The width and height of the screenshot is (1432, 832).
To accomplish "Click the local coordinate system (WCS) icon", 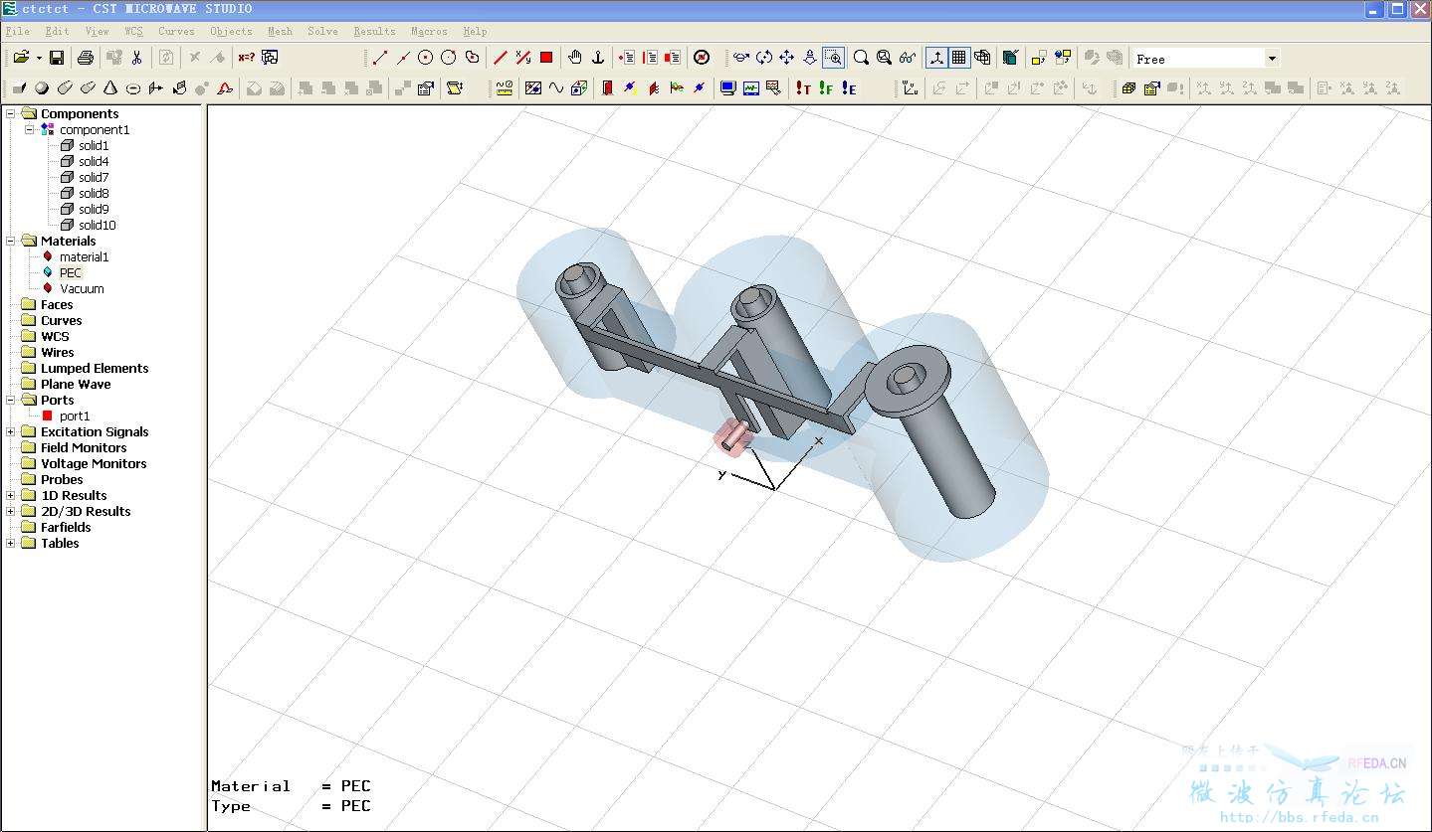I will [911, 88].
